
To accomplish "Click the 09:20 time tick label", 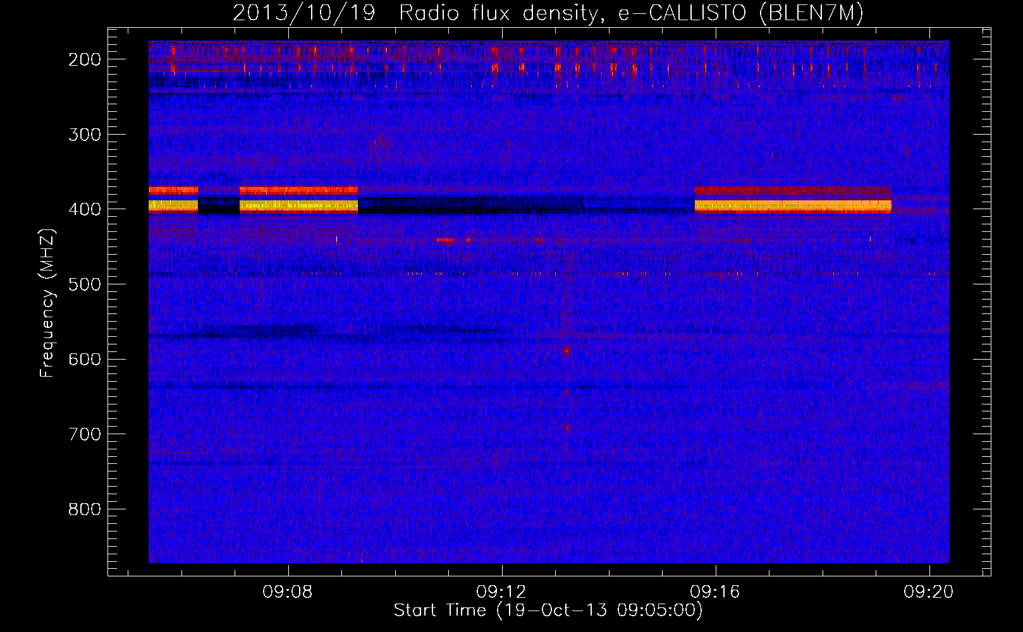I will [929, 592].
